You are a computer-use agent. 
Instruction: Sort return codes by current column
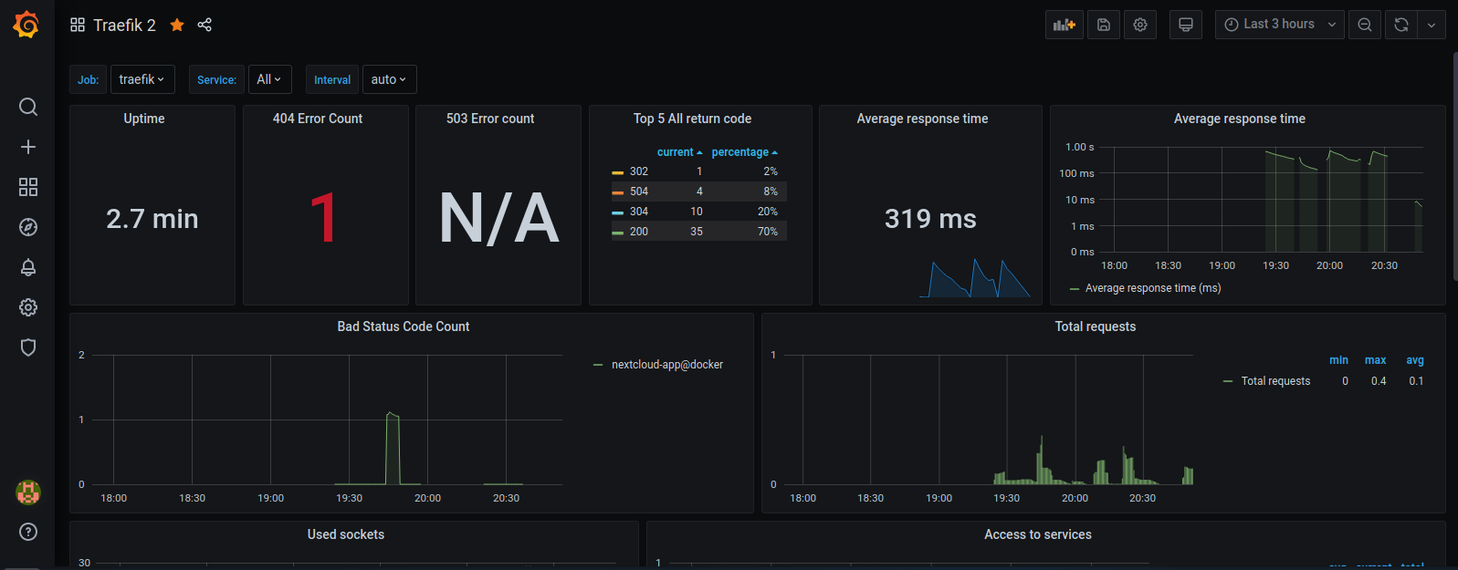point(679,152)
